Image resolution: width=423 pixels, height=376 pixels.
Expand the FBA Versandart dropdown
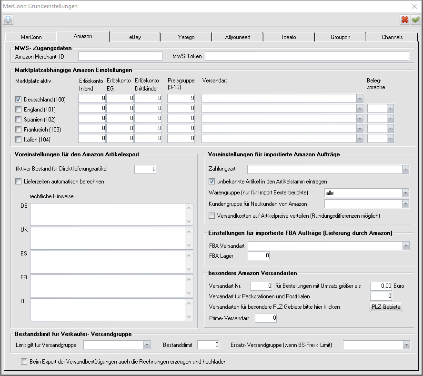click(x=406, y=245)
